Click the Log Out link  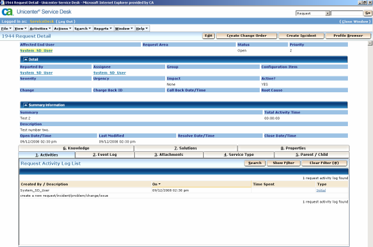pyautogui.click(x=65, y=21)
